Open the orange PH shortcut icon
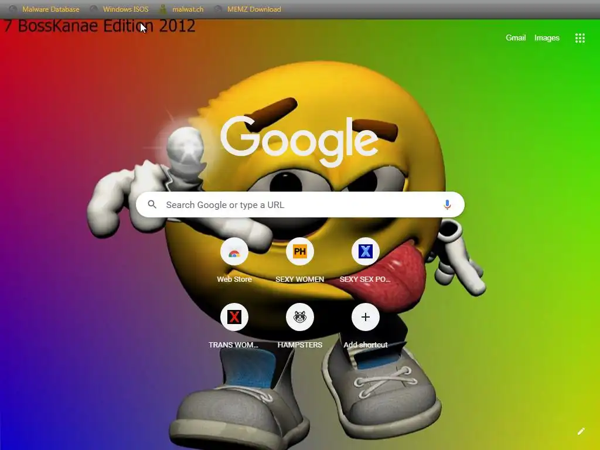This screenshot has height=450, width=600. point(299,252)
